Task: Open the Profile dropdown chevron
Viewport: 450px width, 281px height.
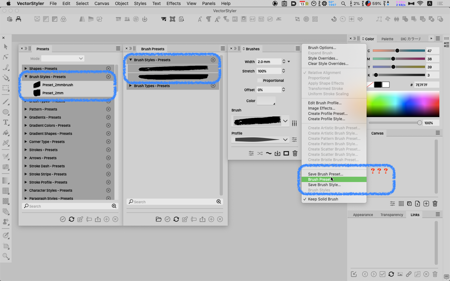Action: click(285, 140)
